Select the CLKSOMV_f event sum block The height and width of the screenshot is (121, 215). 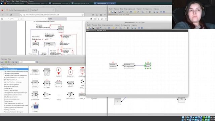point(82,71)
